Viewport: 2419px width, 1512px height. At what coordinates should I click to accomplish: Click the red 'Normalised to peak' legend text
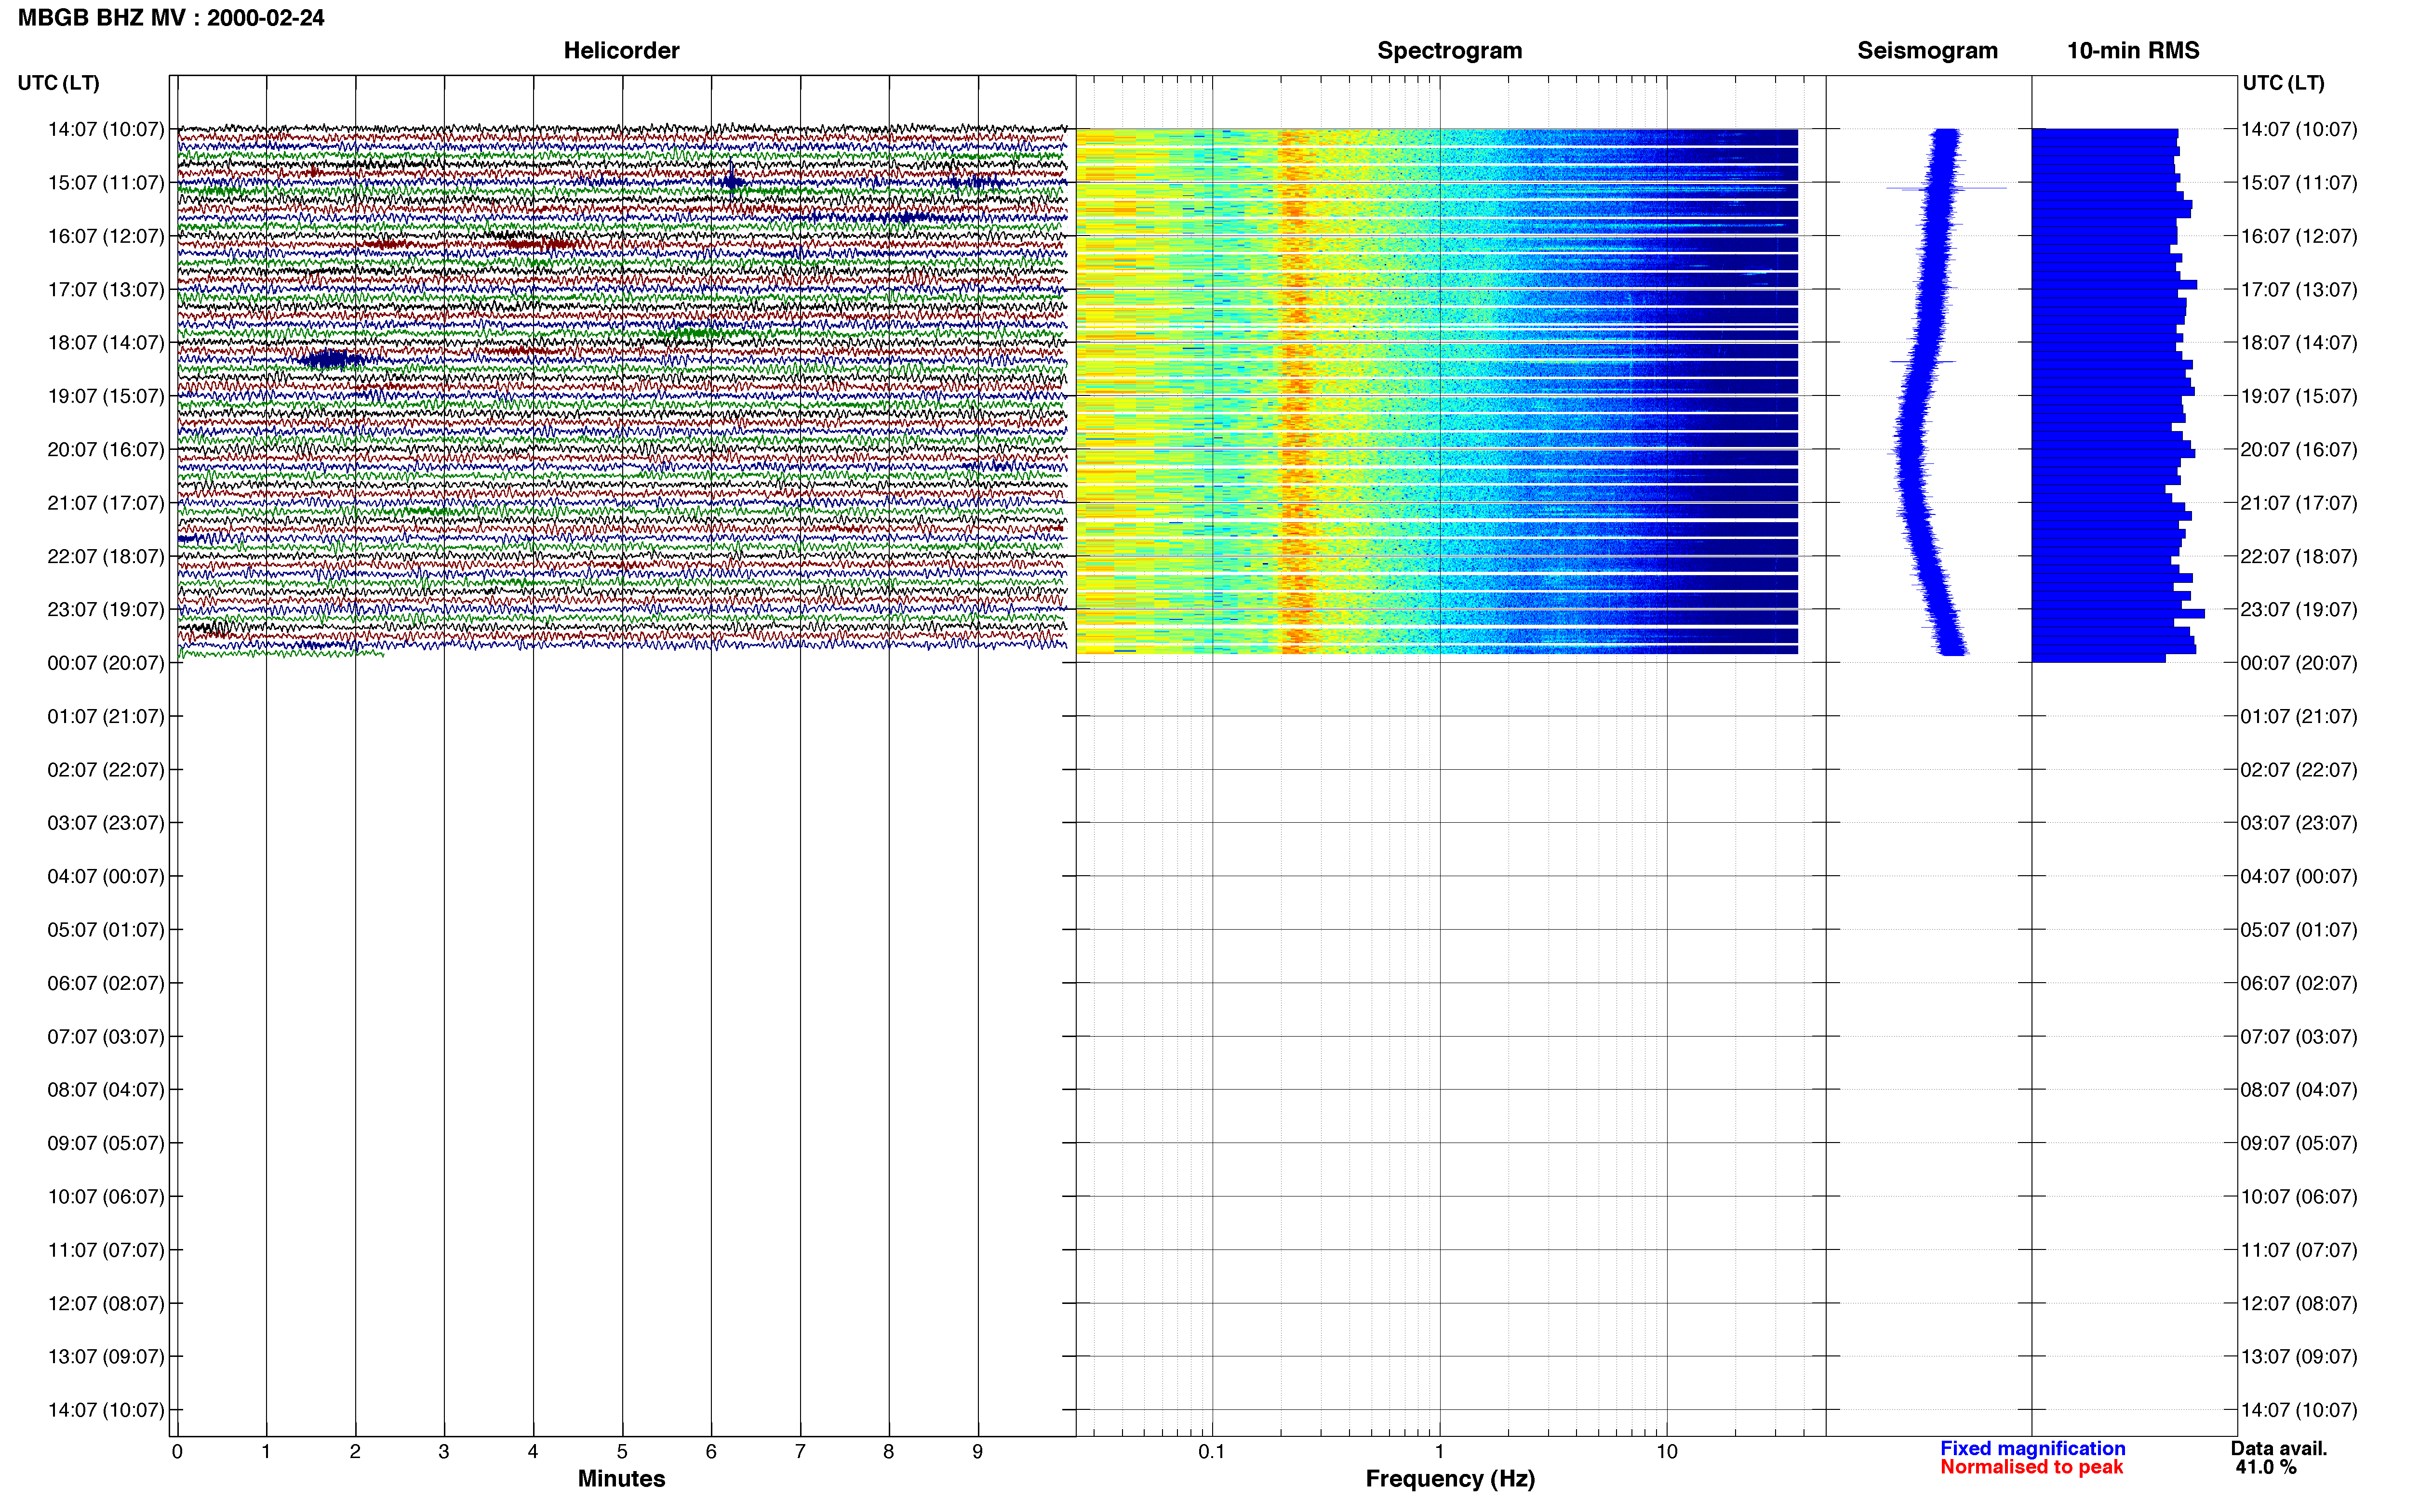pos(2031,1467)
